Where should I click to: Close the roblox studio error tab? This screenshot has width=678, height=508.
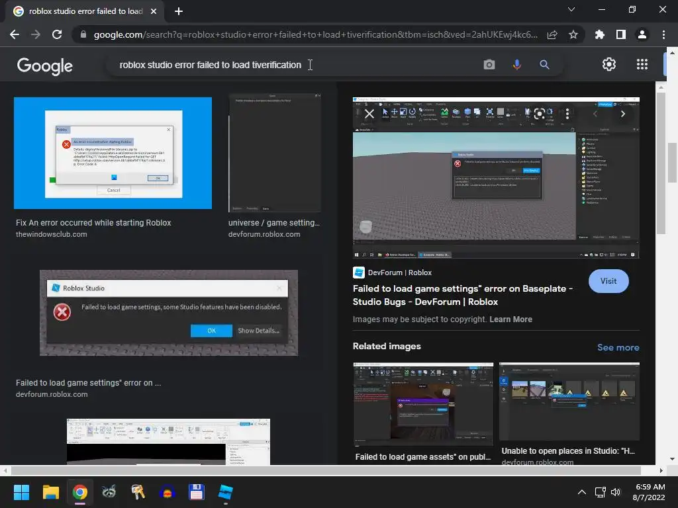pos(154,11)
